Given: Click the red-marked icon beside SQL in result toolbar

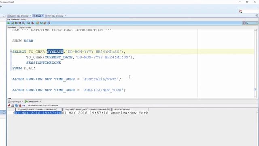Looking at the screenshot, I should [x=20, y=105].
